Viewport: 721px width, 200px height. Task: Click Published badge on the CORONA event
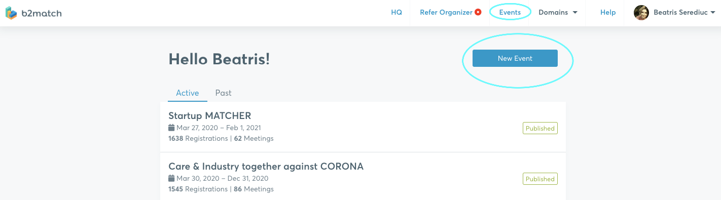[540, 179]
